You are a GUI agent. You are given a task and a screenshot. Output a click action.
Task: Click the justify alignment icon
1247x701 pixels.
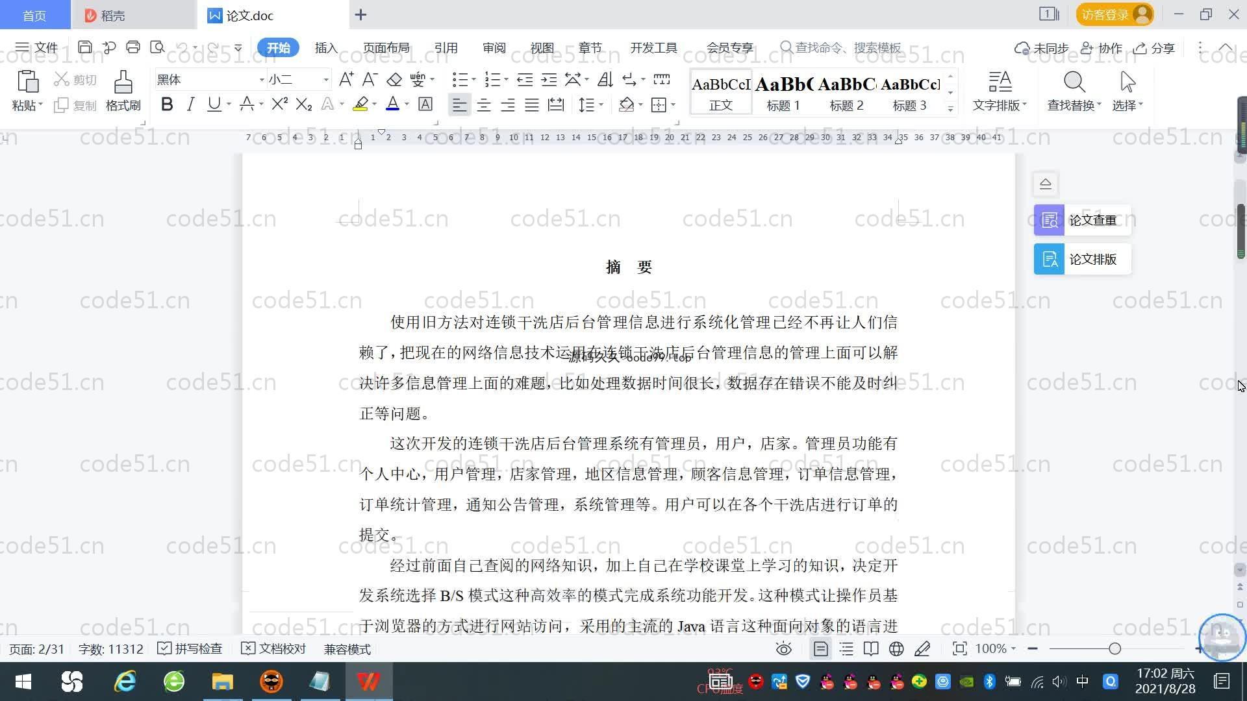(x=532, y=105)
